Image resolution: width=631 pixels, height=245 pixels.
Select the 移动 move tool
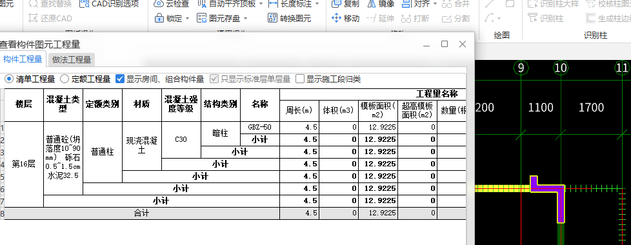pyautogui.click(x=345, y=19)
